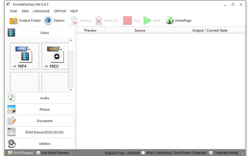Click the Stop label text
Screen dimensions: 250x156
(137, 21)
